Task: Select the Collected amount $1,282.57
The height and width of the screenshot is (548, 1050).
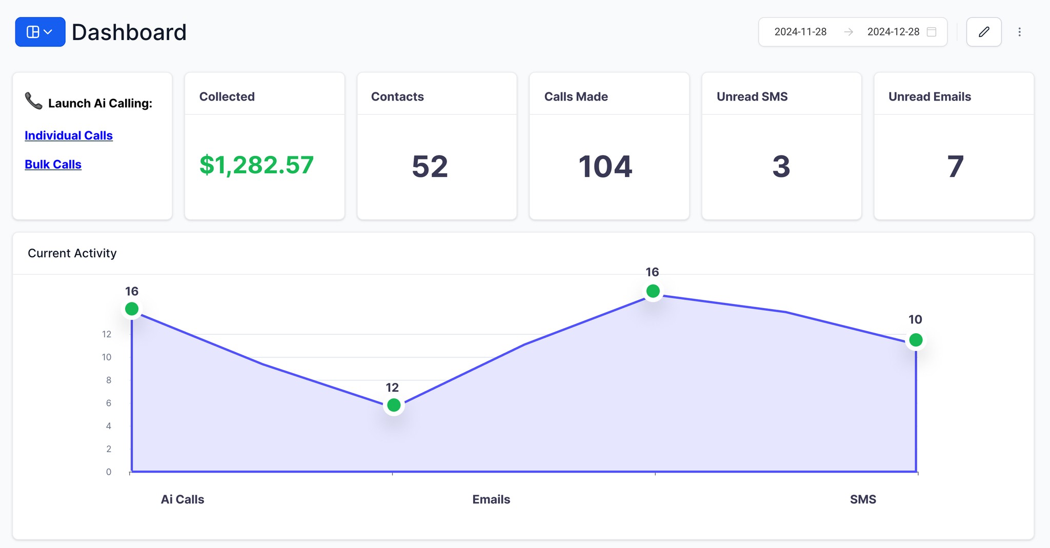Action: click(x=256, y=165)
